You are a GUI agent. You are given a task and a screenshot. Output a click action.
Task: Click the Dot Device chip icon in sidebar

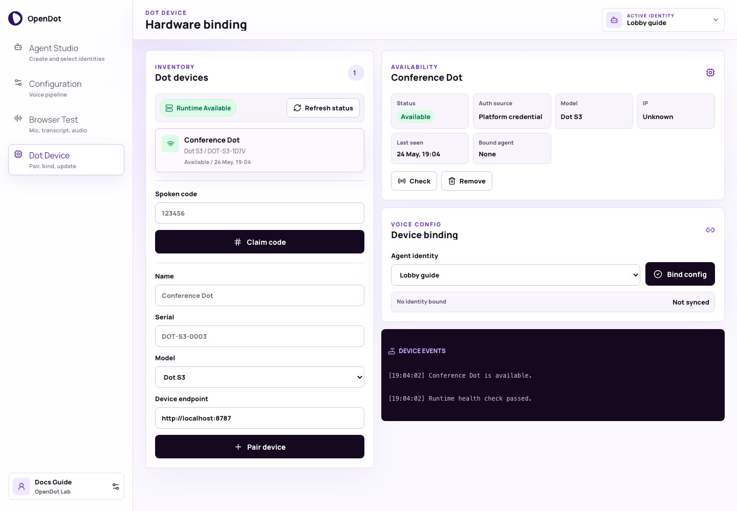coord(18,154)
